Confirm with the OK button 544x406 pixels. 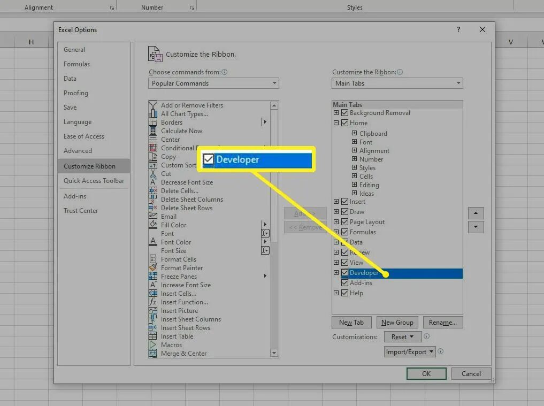coord(426,374)
